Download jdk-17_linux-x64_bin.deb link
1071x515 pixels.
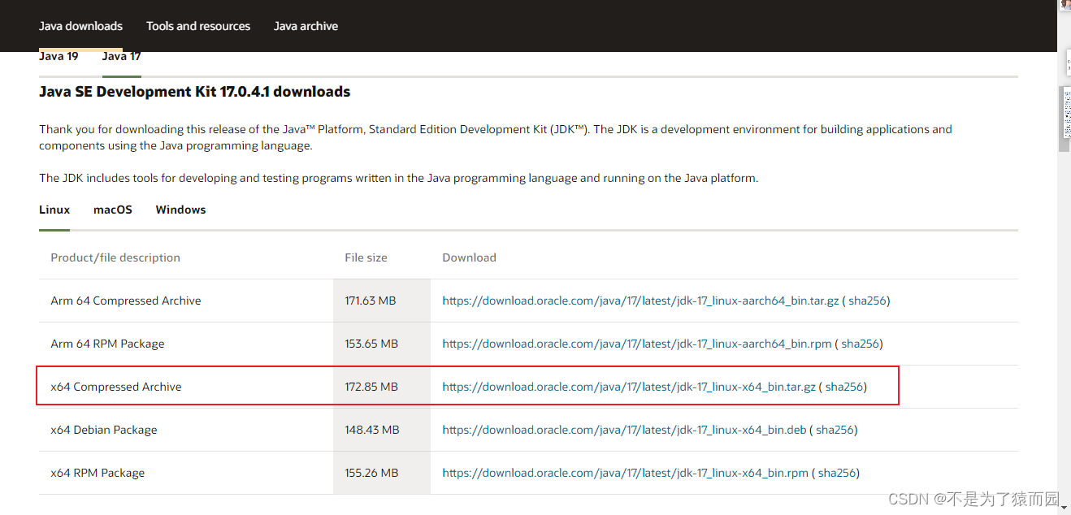624,430
